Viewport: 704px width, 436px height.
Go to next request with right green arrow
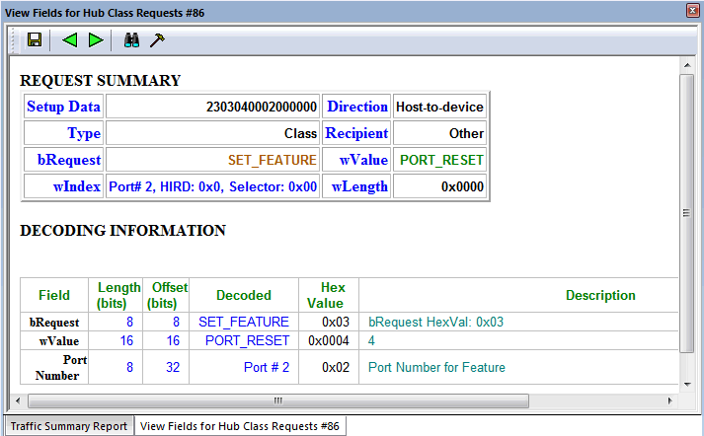pos(96,39)
